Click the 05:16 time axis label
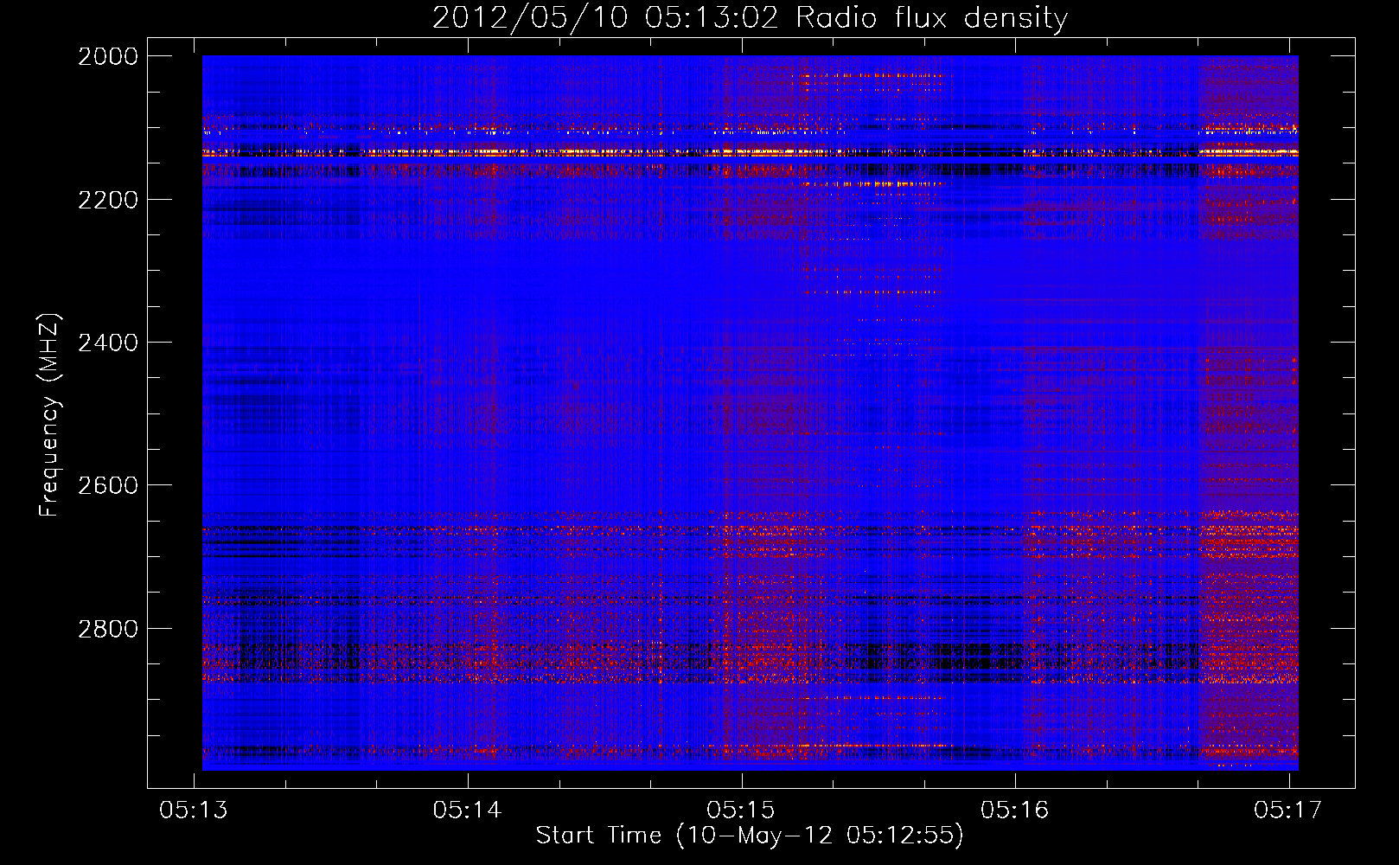The image size is (1399, 865). tap(1015, 810)
